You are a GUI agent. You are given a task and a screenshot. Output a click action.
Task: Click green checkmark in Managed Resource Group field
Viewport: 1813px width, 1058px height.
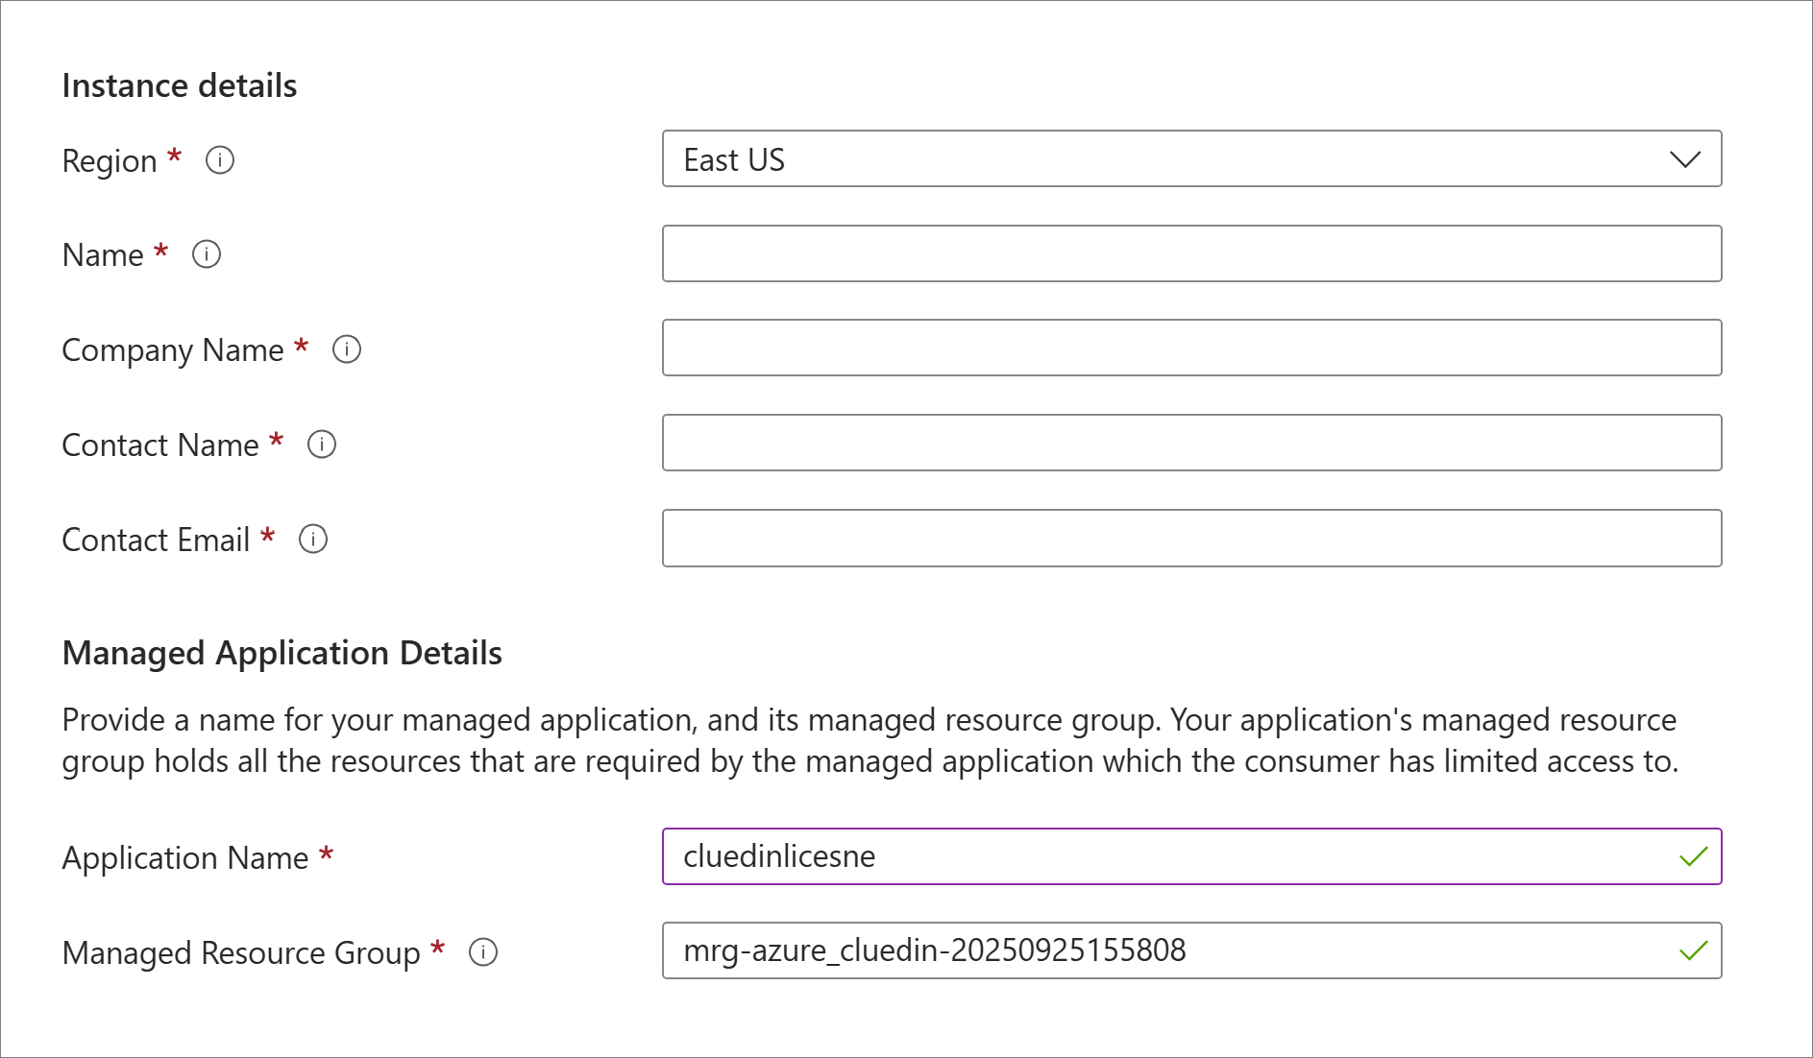click(1693, 950)
